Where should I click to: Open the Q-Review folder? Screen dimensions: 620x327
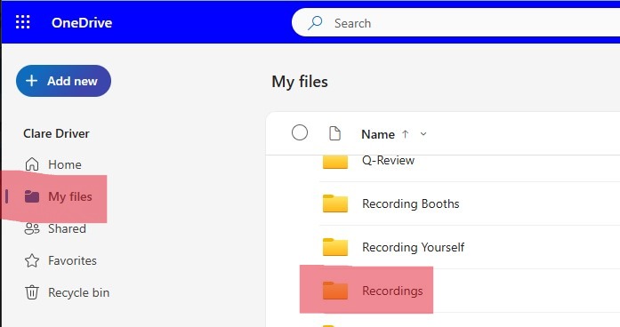pyautogui.click(x=389, y=160)
